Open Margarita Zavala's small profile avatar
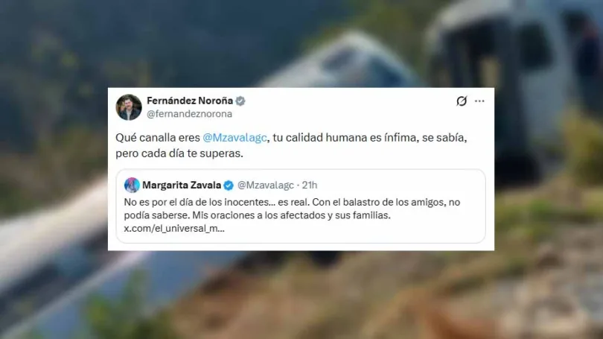This screenshot has height=339, width=603. click(132, 185)
